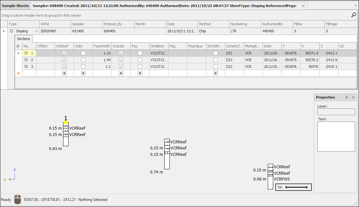
Task: Open the grid search magnifier
Action: pos(354,15)
